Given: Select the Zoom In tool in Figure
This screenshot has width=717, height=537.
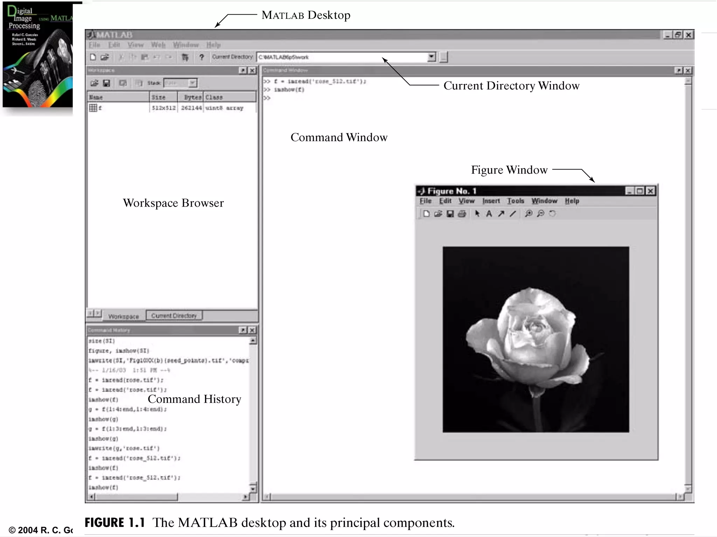Looking at the screenshot, I should [x=529, y=214].
